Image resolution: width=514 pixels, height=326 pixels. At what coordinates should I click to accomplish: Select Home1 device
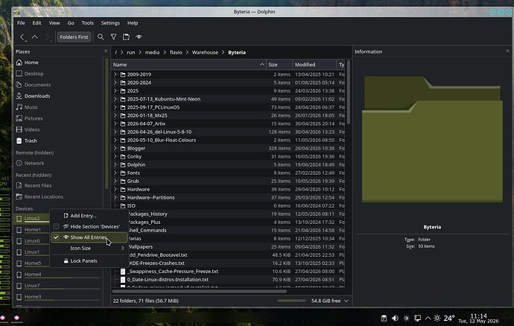coord(32,230)
